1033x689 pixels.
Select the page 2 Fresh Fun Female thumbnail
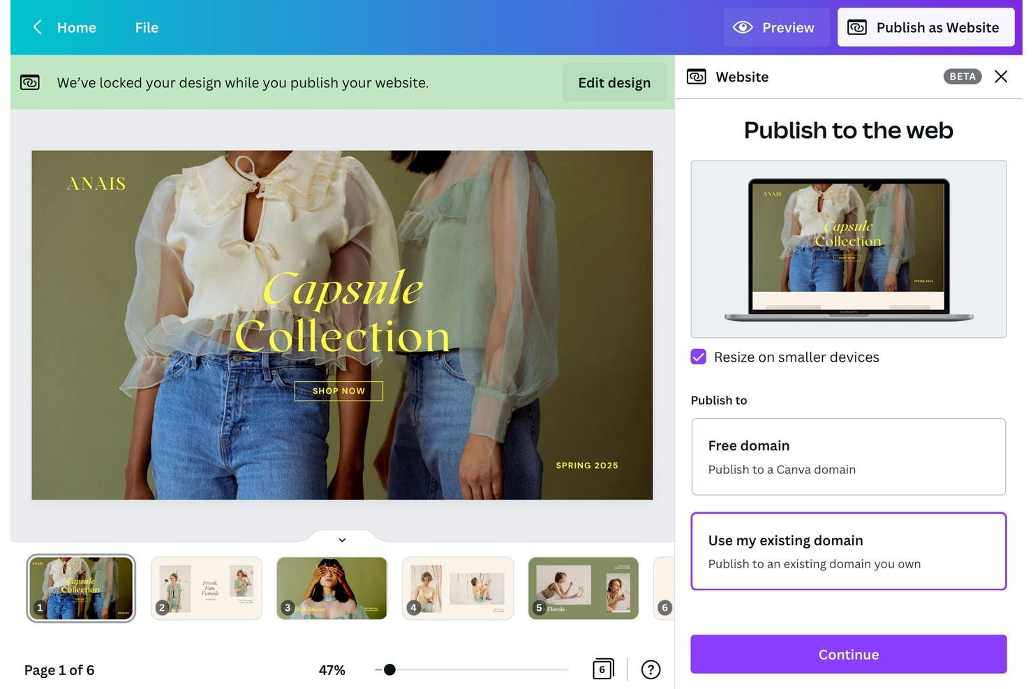[206, 588]
